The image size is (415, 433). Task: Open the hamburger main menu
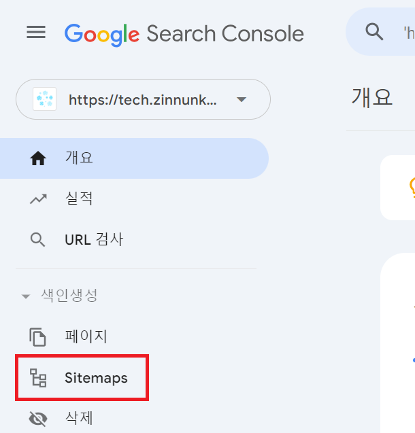(x=36, y=33)
